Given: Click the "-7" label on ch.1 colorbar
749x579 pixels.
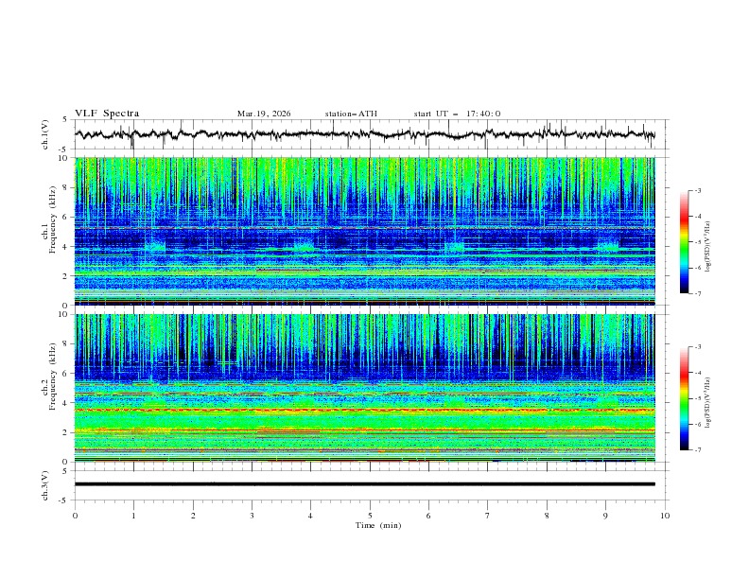Looking at the screenshot, I should (x=697, y=293).
